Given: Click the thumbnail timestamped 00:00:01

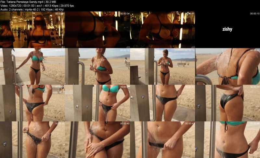Looking at the screenshot, I should [x=32, y=30].
